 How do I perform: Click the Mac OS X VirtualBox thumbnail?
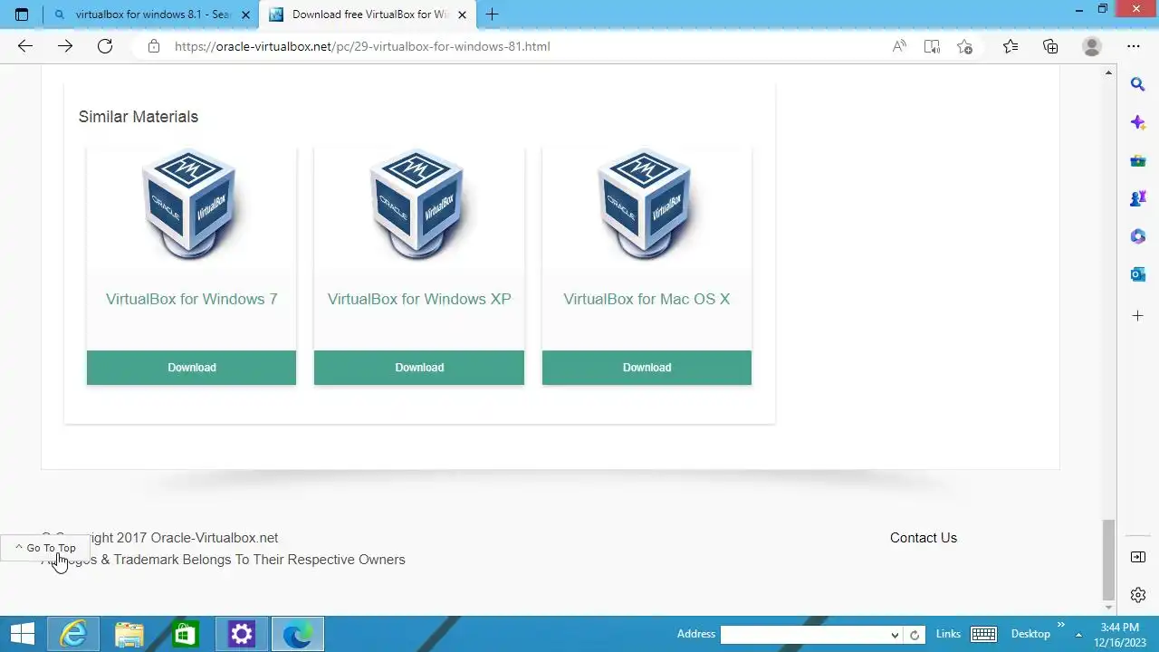coord(646,204)
